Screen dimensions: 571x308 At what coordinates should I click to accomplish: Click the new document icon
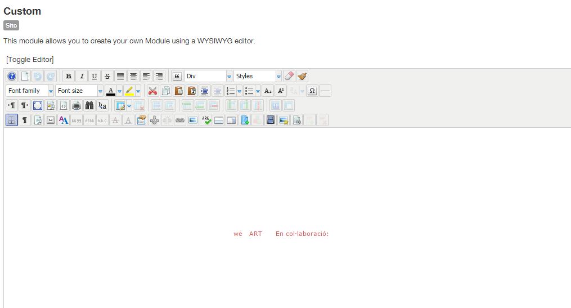pos(25,76)
